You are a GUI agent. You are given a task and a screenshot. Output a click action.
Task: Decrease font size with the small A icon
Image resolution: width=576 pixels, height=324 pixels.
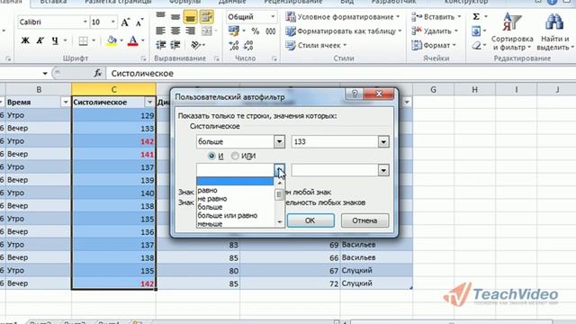(x=139, y=22)
